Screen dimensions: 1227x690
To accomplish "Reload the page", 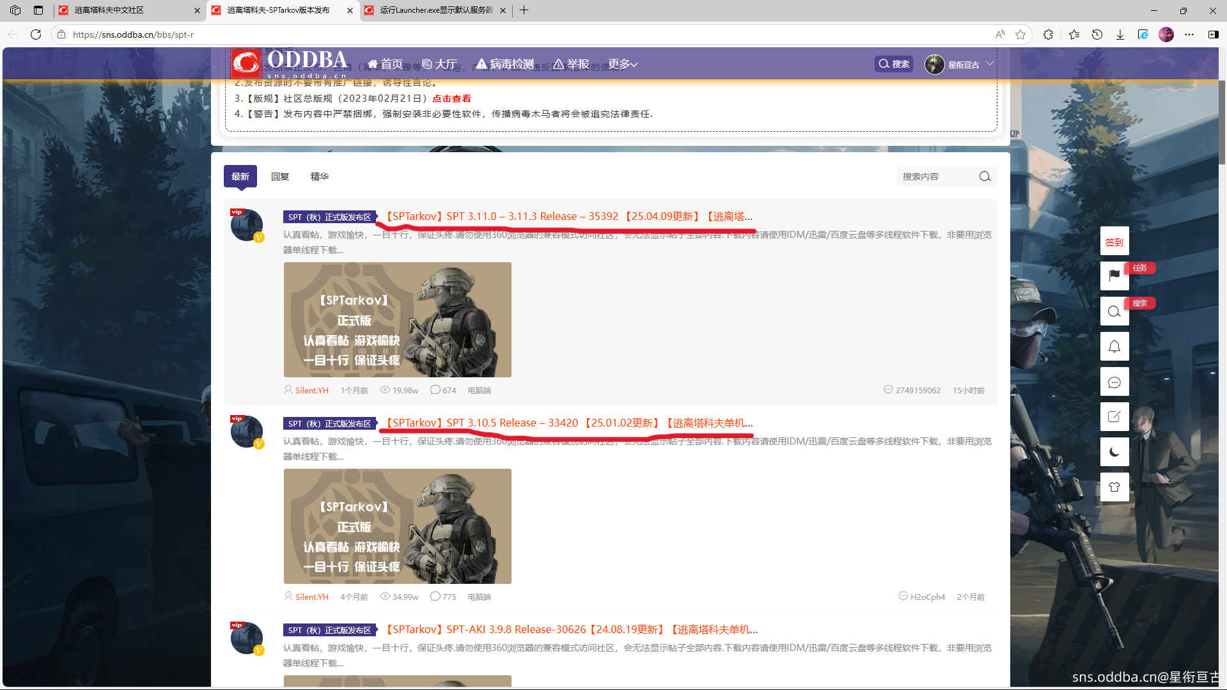I will pos(36,35).
